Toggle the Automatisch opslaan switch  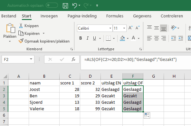[52, 5]
